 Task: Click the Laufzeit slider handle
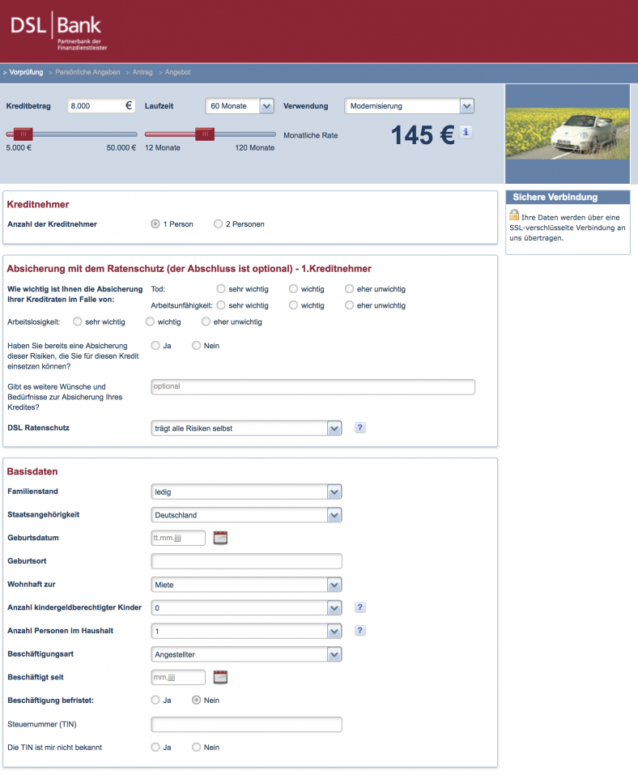[x=205, y=134]
